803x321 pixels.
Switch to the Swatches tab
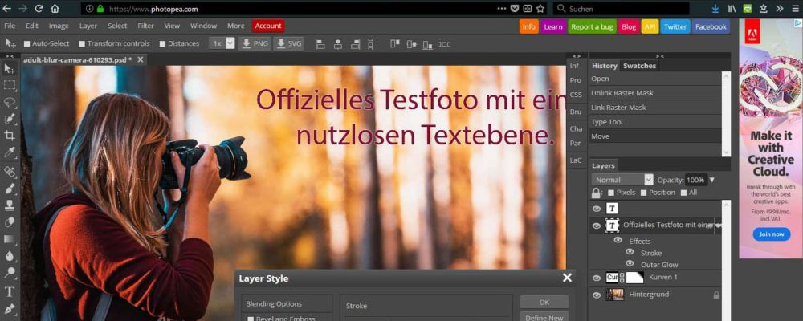(639, 66)
